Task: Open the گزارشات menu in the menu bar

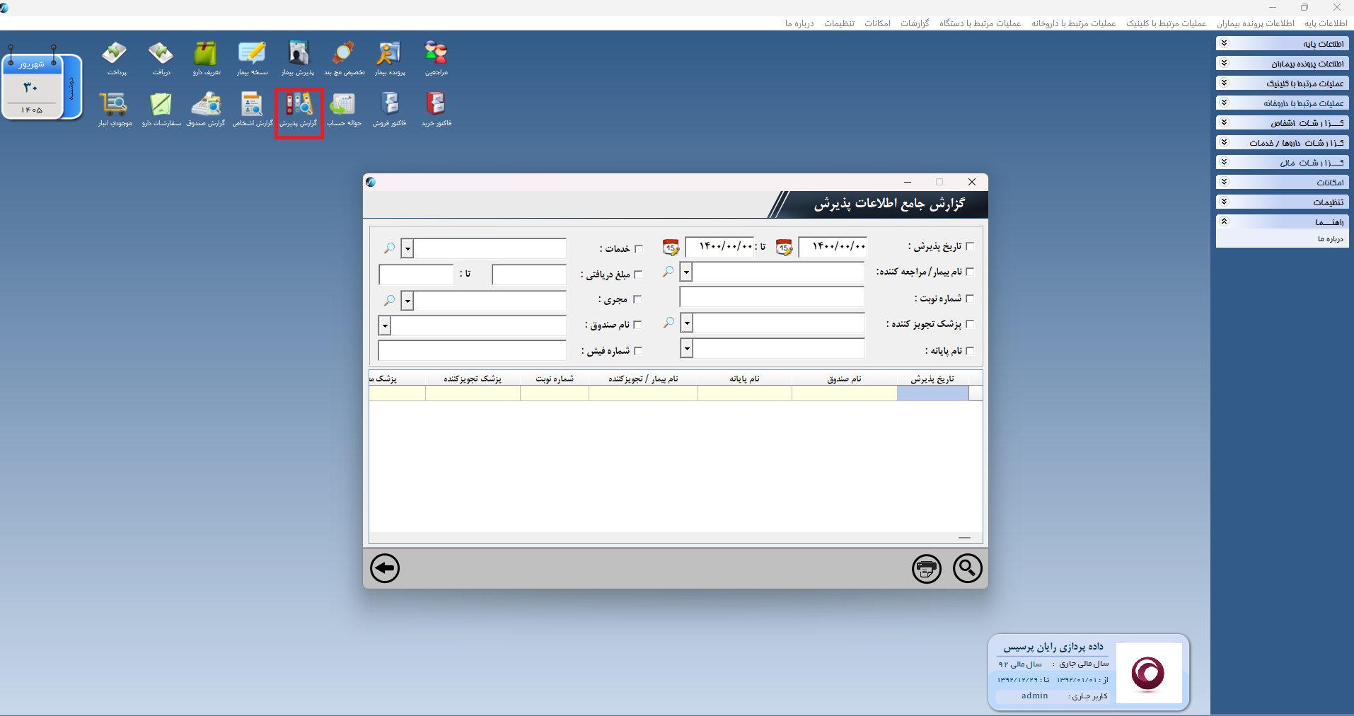Action: coord(915,23)
